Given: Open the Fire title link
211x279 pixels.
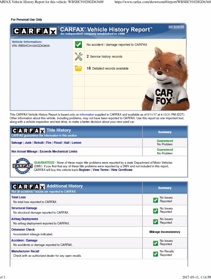Looking at the screenshot, I should click(49, 143).
